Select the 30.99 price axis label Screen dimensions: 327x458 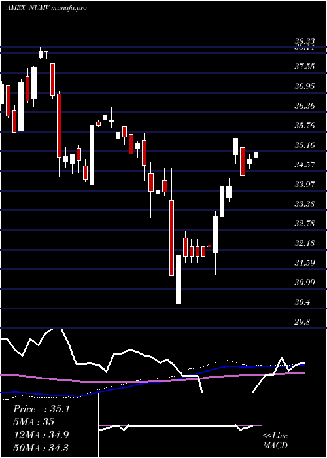[304, 283]
